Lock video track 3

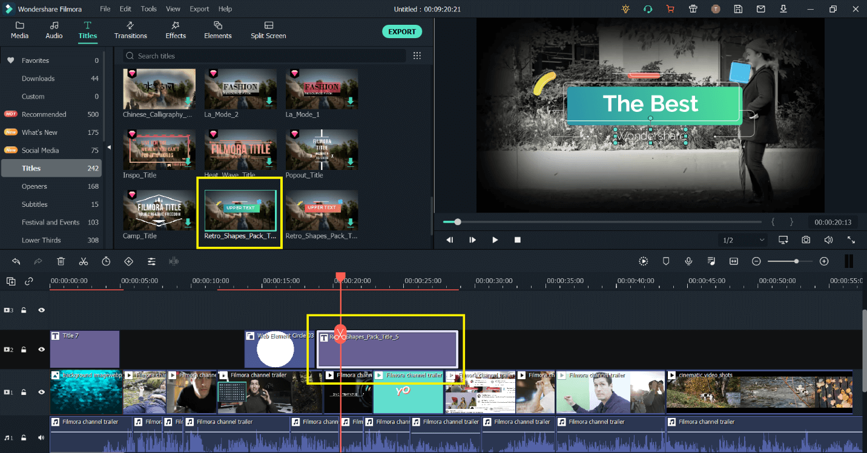24,310
